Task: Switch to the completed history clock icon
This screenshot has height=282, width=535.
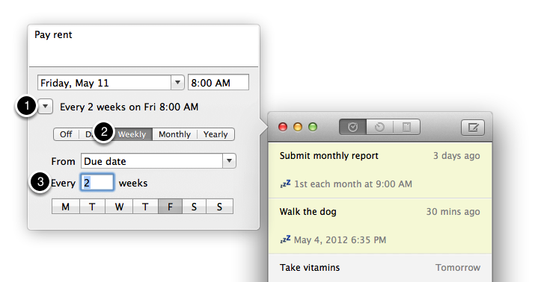Action: point(379,128)
